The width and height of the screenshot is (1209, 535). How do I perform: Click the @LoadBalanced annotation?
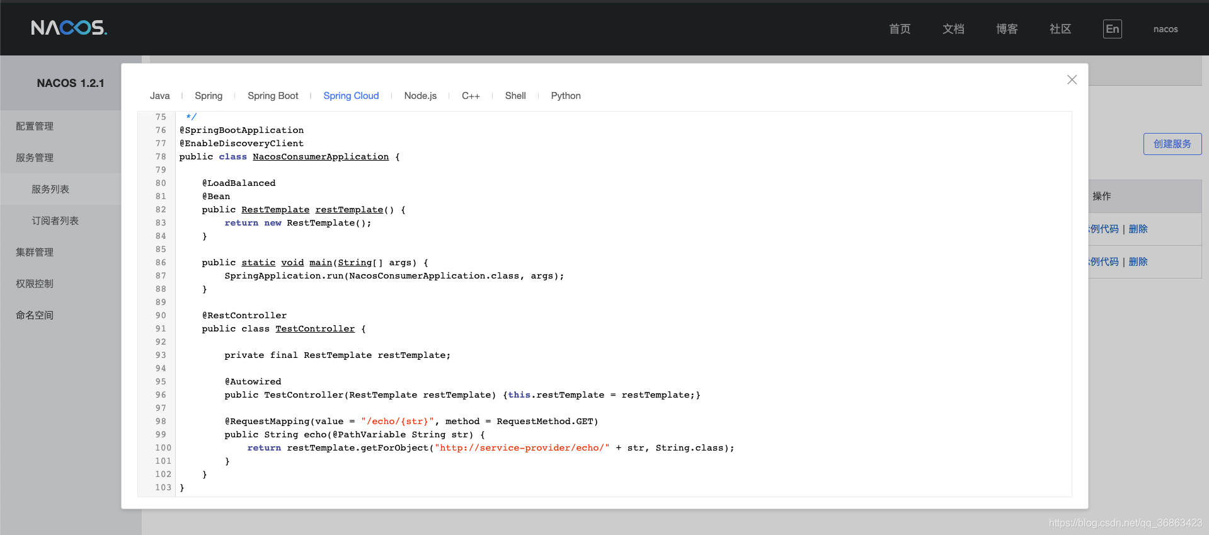(239, 183)
